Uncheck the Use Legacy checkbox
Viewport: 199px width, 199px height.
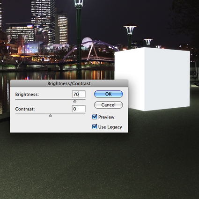95,126
